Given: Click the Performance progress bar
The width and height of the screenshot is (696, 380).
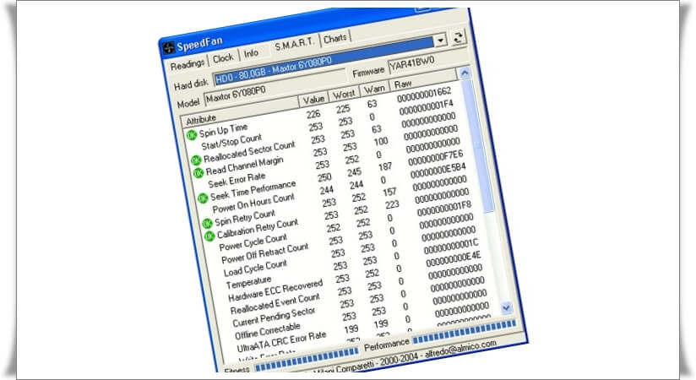Looking at the screenshot, I should click(x=465, y=333).
